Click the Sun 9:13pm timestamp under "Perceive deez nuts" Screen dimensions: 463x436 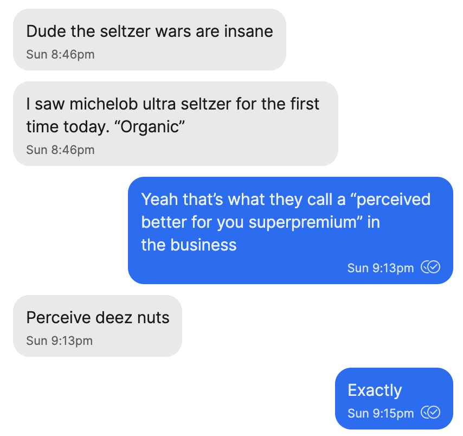[x=59, y=341]
